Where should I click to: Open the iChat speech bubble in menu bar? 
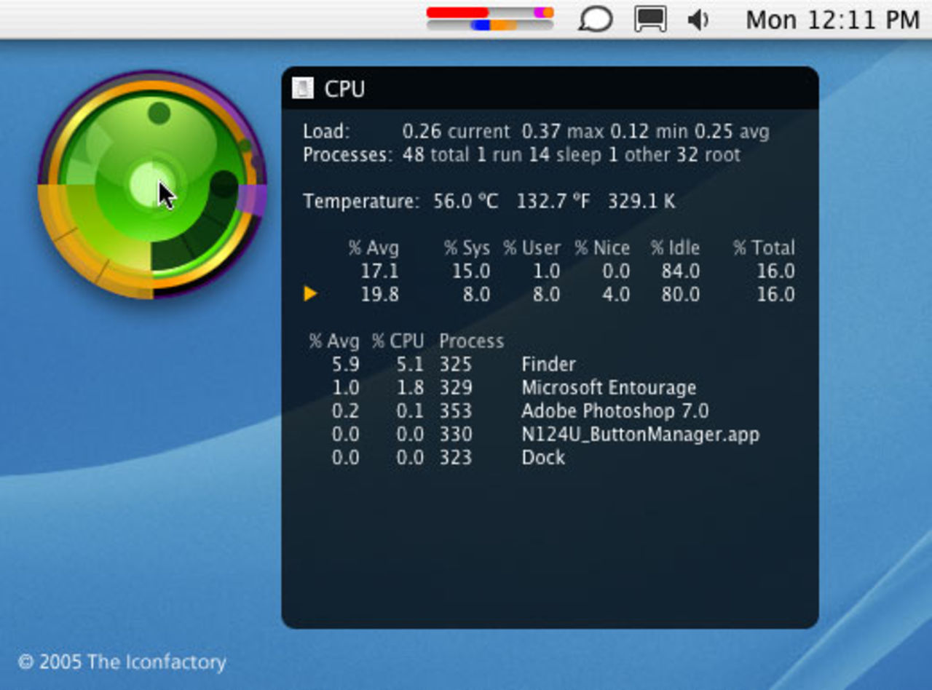(x=595, y=18)
